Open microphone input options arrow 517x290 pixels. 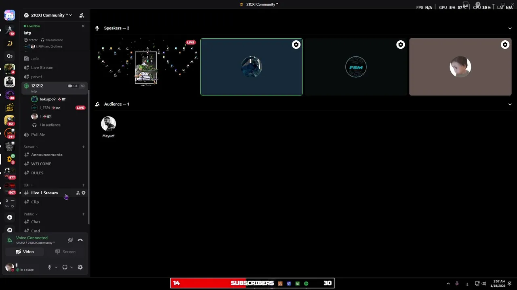pyautogui.click(x=56, y=267)
